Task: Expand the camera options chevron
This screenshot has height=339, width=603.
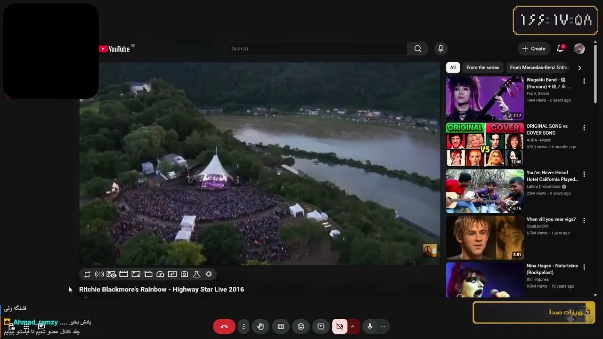Action: tap(352, 326)
